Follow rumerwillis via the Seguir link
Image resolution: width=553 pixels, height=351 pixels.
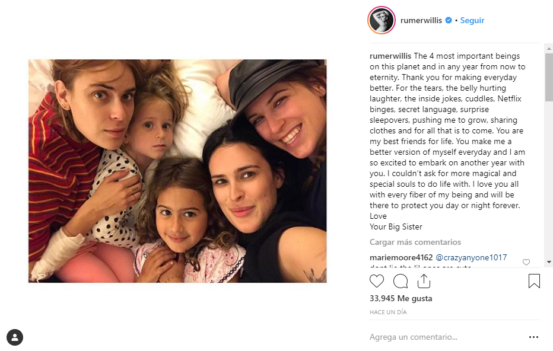(472, 20)
